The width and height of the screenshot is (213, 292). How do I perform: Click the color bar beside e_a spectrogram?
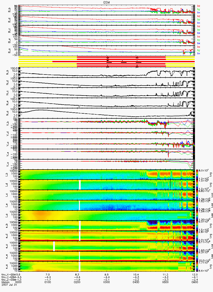tap(197, 267)
